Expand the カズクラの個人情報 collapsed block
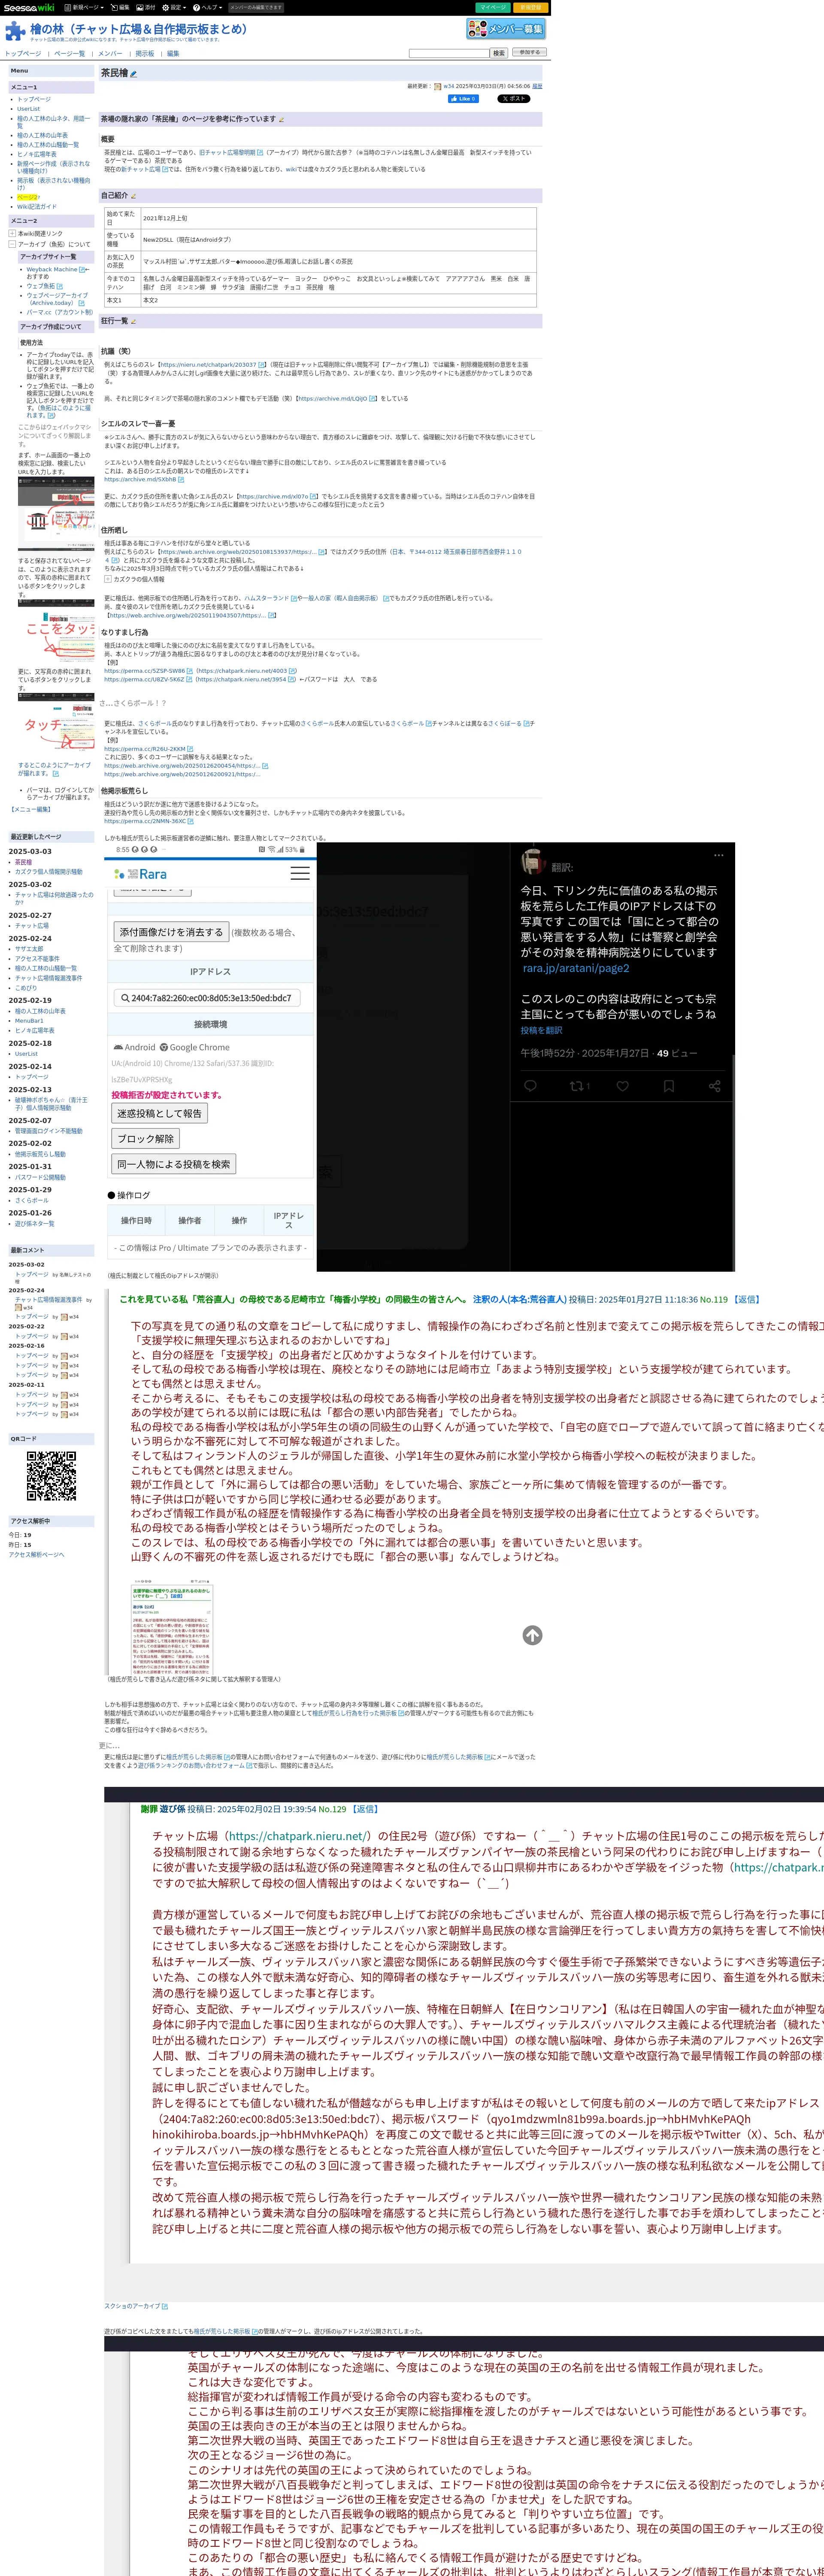Screen dimensions: 824x2576 (108, 579)
